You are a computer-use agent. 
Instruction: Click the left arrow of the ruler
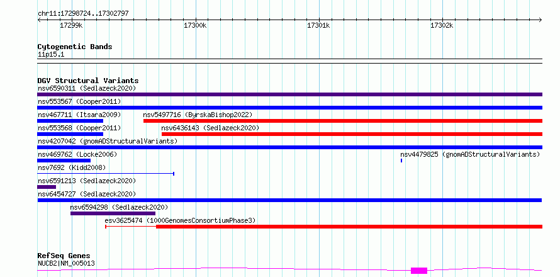(39, 20)
